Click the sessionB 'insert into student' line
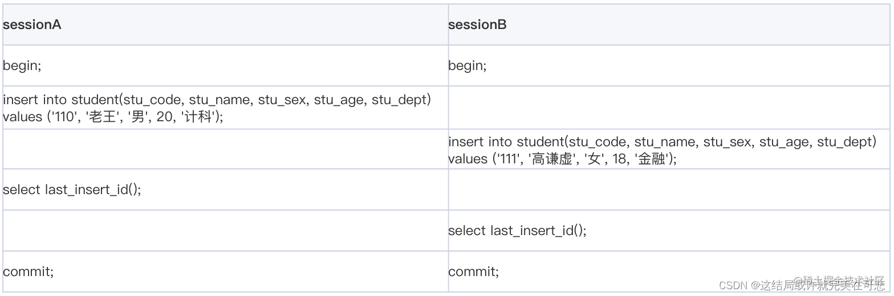Image resolution: width=894 pixels, height=296 pixels. click(662, 142)
